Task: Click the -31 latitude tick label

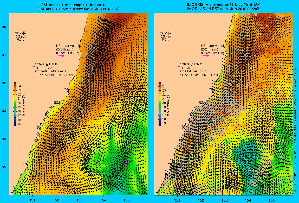Action: coord(4,55)
